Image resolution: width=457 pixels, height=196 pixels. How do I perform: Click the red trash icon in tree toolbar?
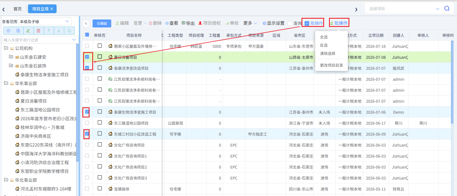point(38,31)
